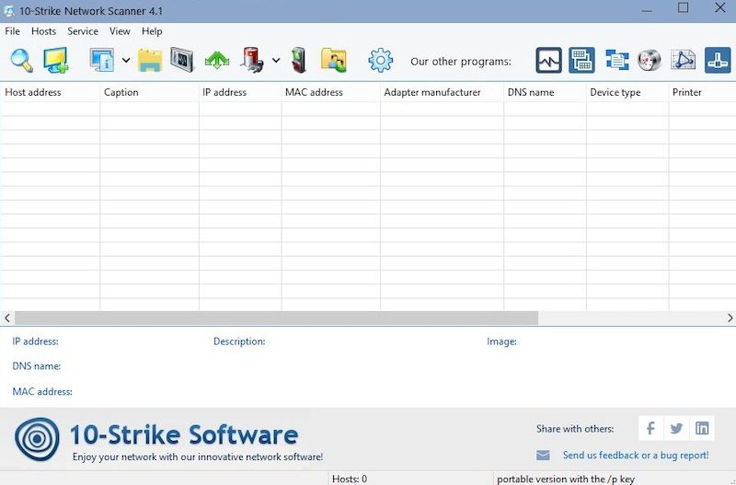This screenshot has height=485, width=736.
Task: Open the network diagram triangle program icon
Action: [683, 60]
